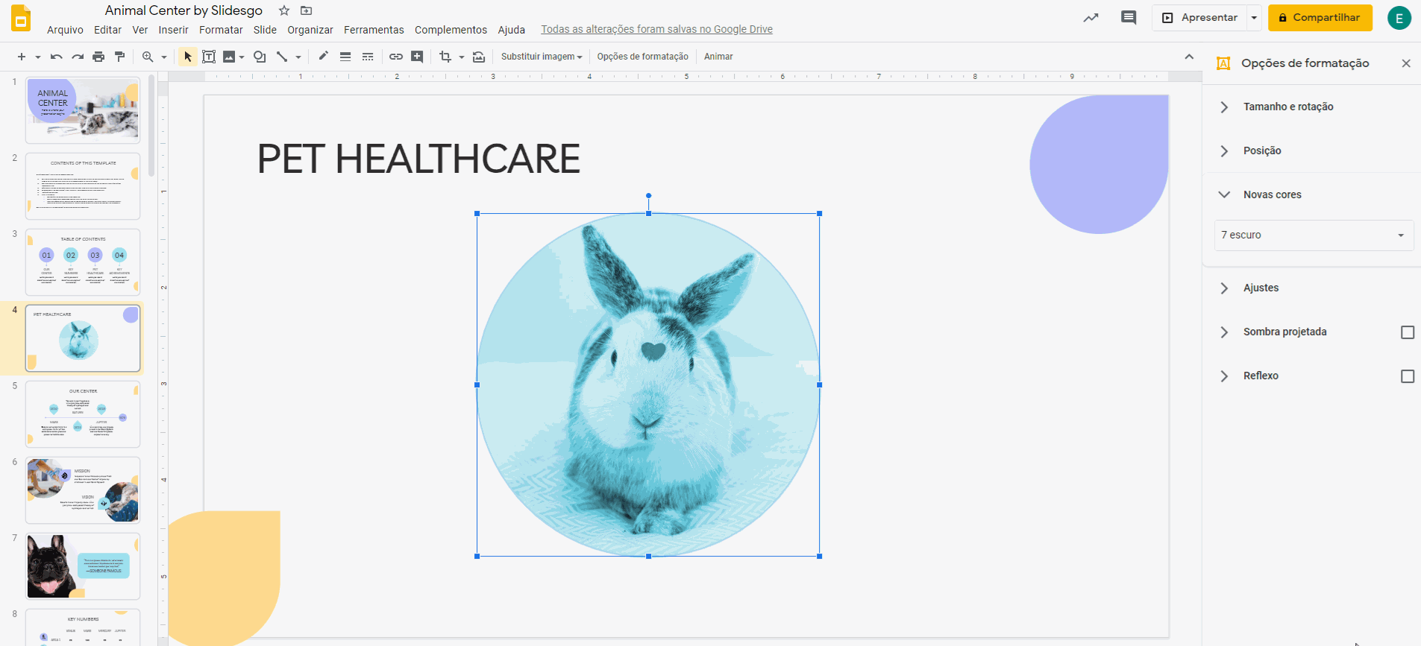This screenshot has width=1421, height=646.
Task: Open the zoom level dropdown arrow
Action: [x=164, y=57]
